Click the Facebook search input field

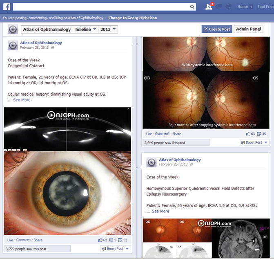pyautogui.click(x=101, y=7)
